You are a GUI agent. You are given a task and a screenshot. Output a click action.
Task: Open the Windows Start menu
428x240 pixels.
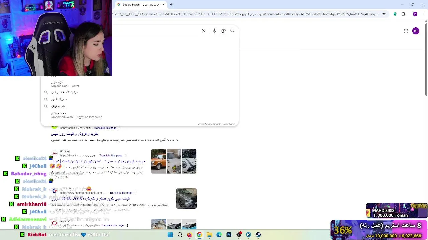pos(170,235)
